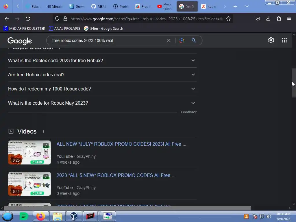Send Feedback on People also ask

pos(188,112)
